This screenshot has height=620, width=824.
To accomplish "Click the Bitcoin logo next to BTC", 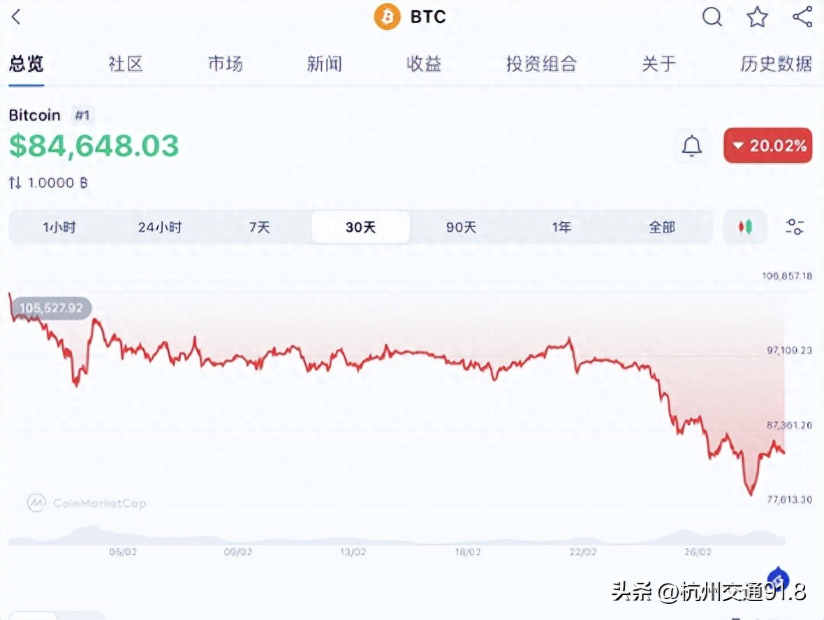I will [385, 17].
